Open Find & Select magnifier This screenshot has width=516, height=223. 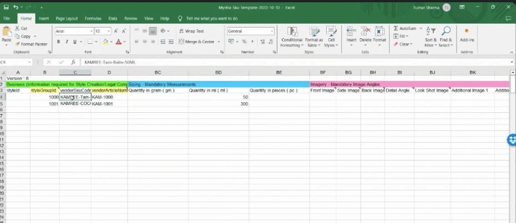coord(446,37)
